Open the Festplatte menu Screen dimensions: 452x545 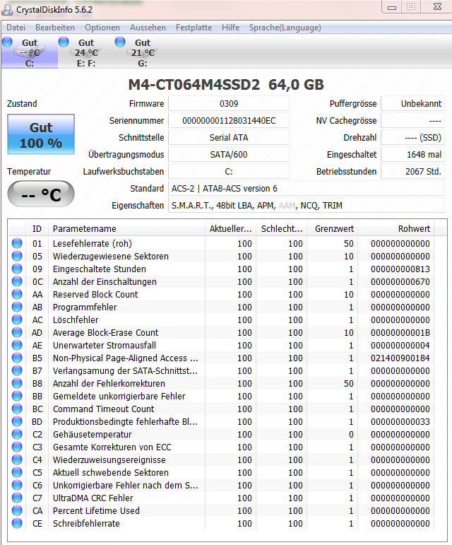(x=194, y=28)
